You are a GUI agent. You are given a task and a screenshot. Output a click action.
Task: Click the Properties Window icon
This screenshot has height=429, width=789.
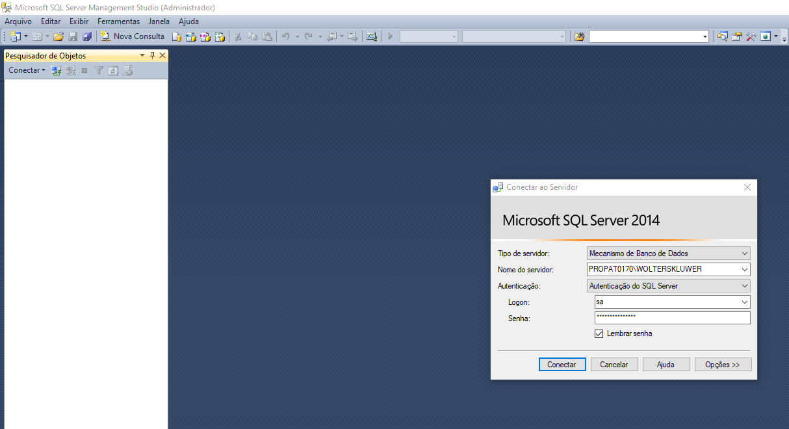click(736, 36)
